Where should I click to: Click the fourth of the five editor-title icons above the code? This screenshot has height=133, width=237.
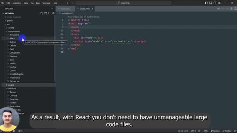[231, 9]
